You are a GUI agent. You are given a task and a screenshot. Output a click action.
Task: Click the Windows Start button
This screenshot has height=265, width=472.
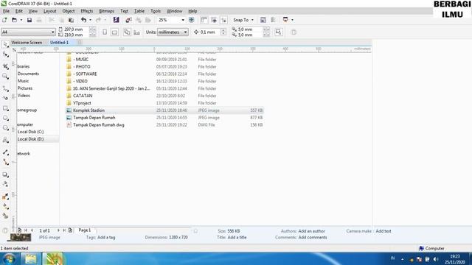click(9, 258)
